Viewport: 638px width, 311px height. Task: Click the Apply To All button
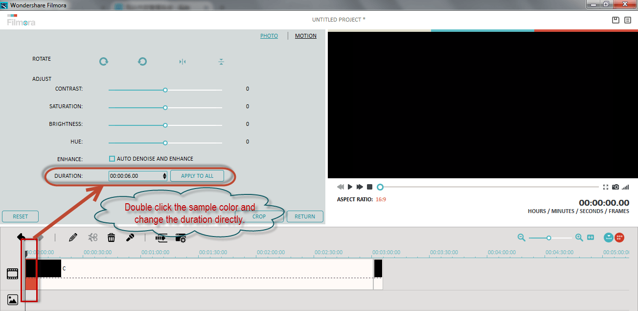pos(197,176)
